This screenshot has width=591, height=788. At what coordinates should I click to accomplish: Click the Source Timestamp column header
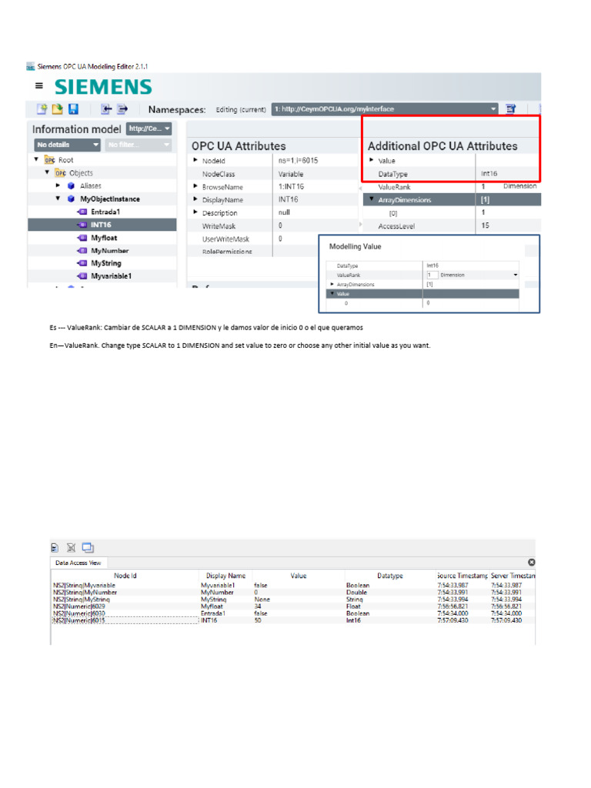[462, 576]
